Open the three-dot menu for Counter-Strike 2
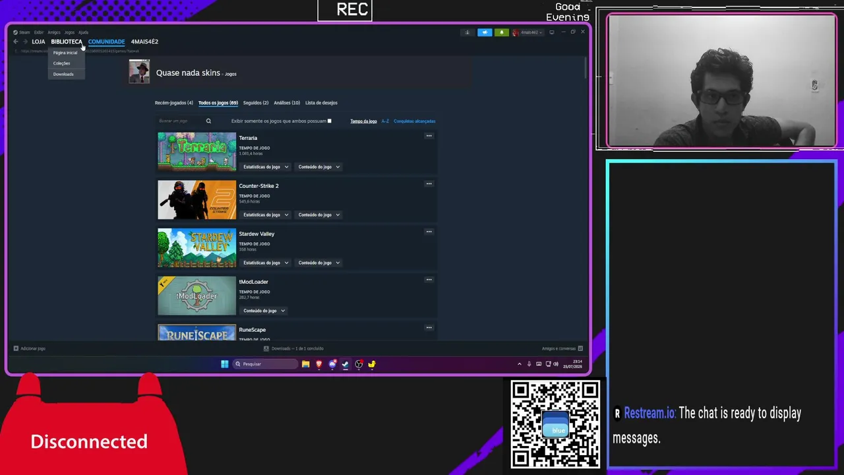The width and height of the screenshot is (844, 475). click(429, 184)
